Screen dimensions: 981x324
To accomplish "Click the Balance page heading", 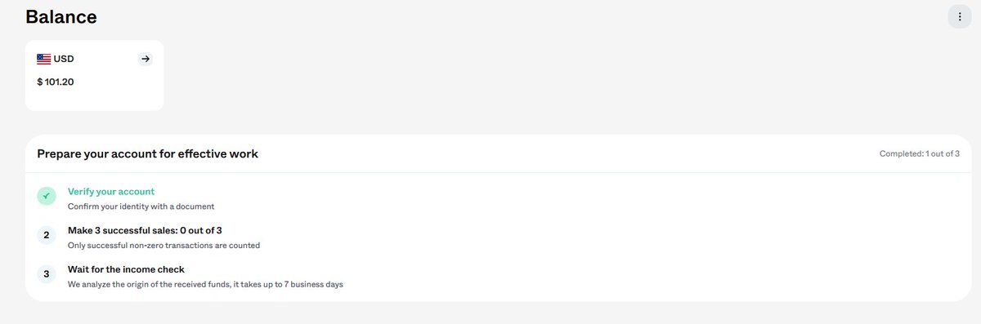I will 61,16.
